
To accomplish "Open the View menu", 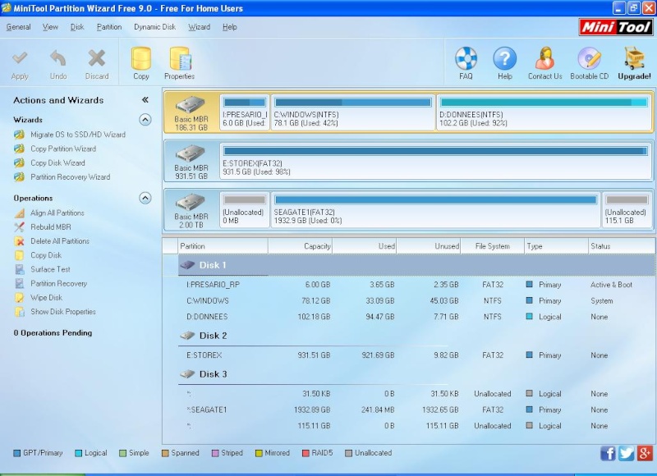I will click(50, 27).
